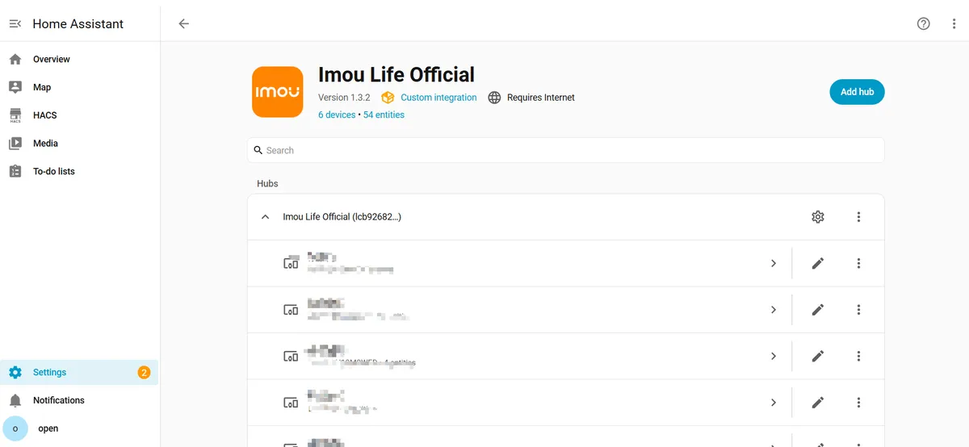The height and width of the screenshot is (447, 969).
Task: Click the fourth device row's device icon
Action: click(x=291, y=403)
